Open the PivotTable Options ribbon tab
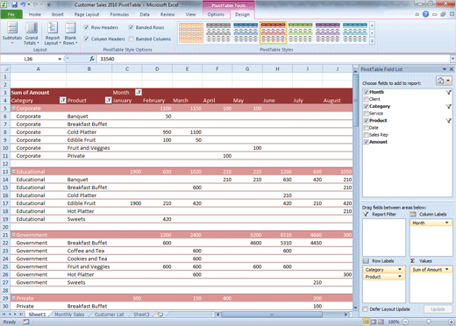 [216, 14]
